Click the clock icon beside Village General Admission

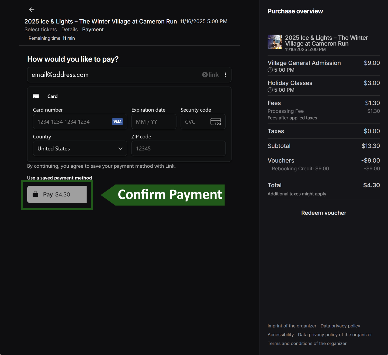click(x=270, y=70)
